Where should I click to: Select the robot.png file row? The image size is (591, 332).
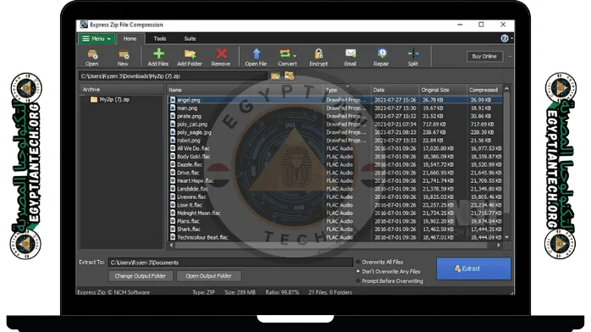(x=335, y=141)
